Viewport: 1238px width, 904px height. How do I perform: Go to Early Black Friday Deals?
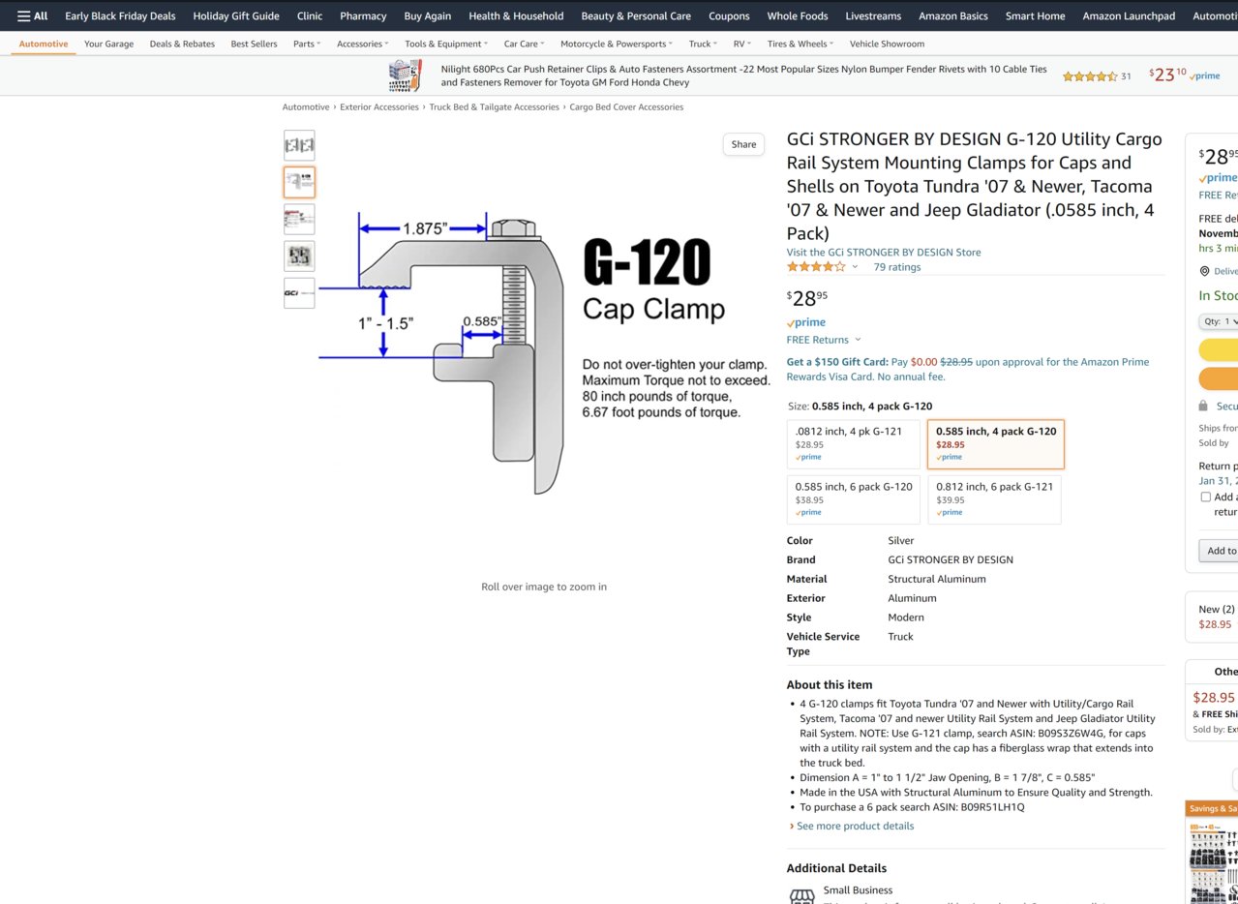120,15
